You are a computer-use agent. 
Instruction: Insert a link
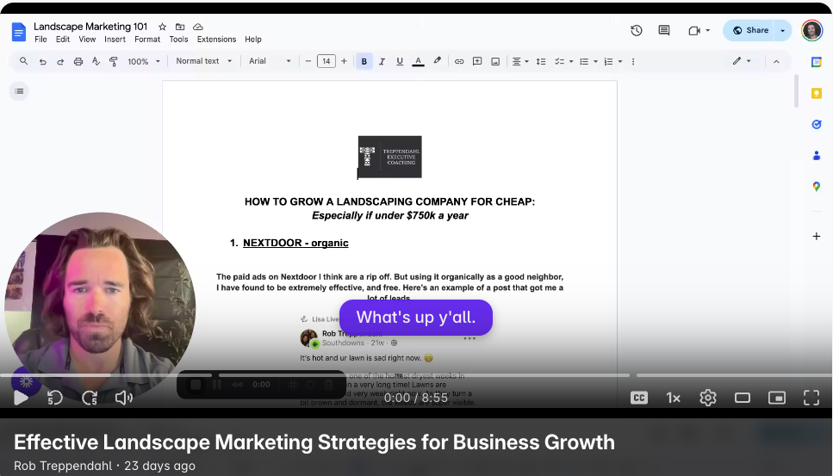(459, 62)
